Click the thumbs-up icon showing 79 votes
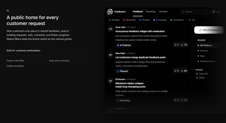The image size is (226, 123). (x=182, y=45)
